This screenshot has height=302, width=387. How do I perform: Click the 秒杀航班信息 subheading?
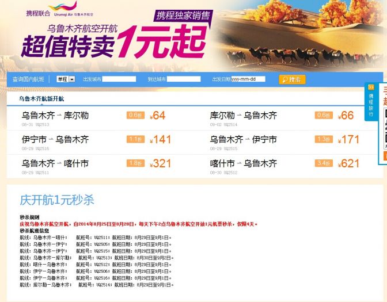click(x=35, y=231)
